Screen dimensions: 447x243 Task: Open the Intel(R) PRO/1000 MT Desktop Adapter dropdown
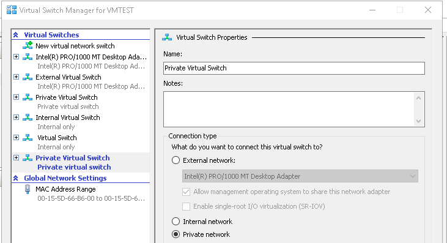click(x=300, y=176)
